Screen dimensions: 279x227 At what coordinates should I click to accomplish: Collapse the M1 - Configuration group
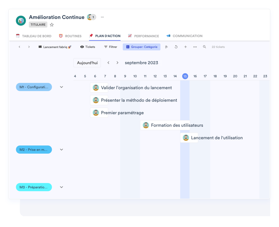(62, 87)
